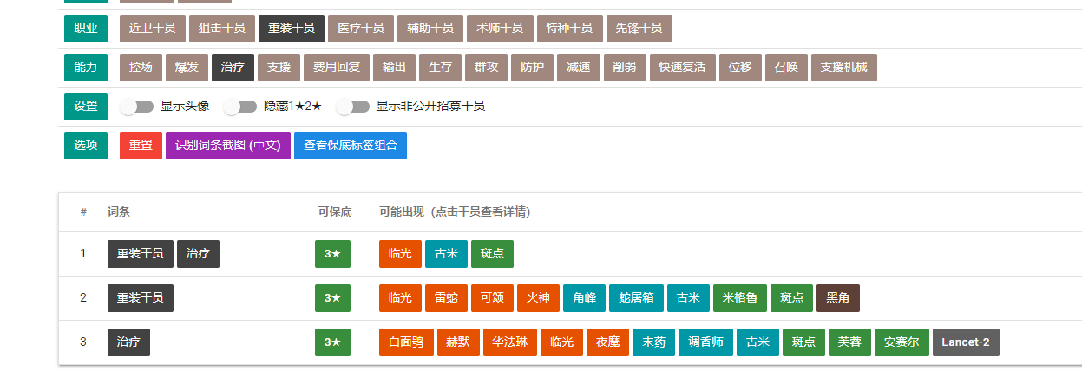Open 识别词条截图 (中文) screenshot recognition

228,146
